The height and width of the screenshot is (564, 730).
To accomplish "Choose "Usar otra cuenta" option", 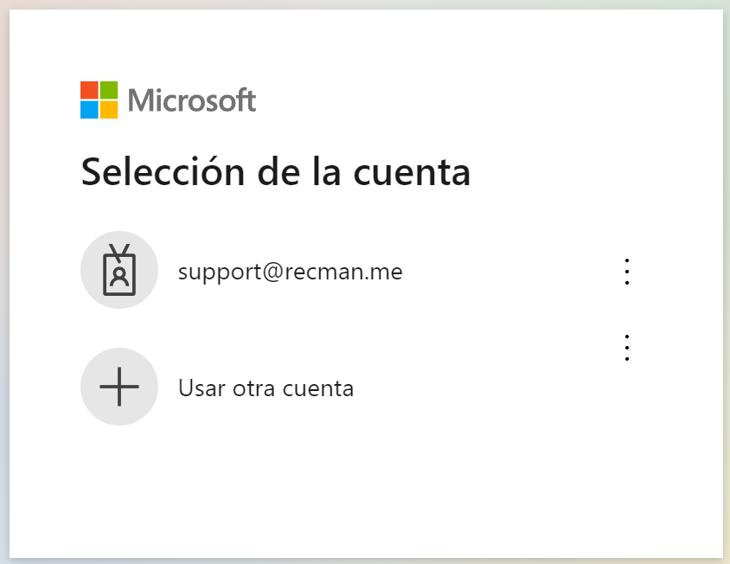I will [x=266, y=388].
